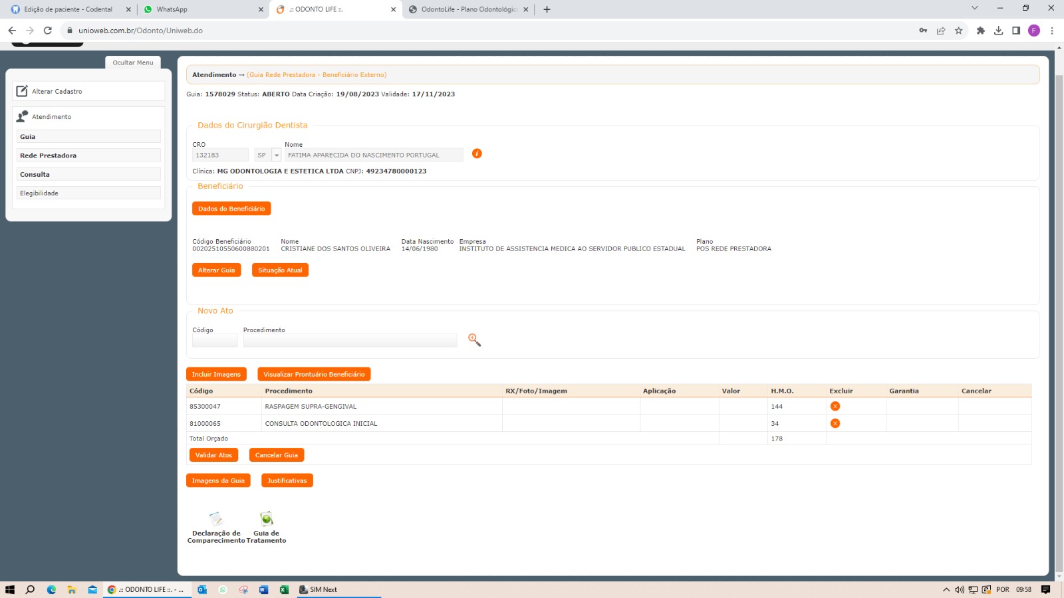Click the code 85300047 table cell
Viewport: 1064px width, 598px height.
pyautogui.click(x=224, y=406)
